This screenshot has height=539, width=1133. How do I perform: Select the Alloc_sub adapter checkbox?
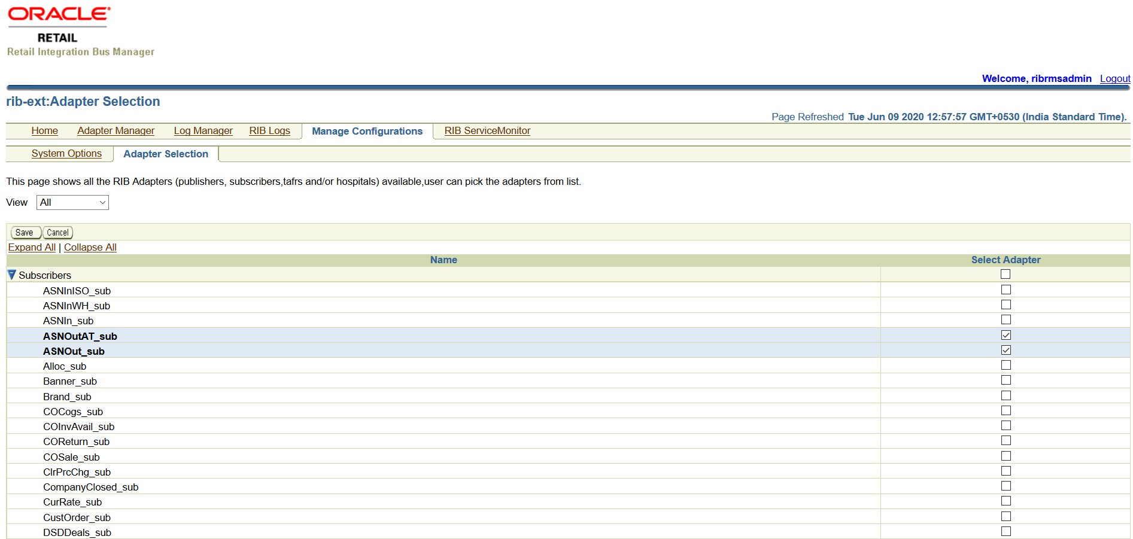(1006, 365)
